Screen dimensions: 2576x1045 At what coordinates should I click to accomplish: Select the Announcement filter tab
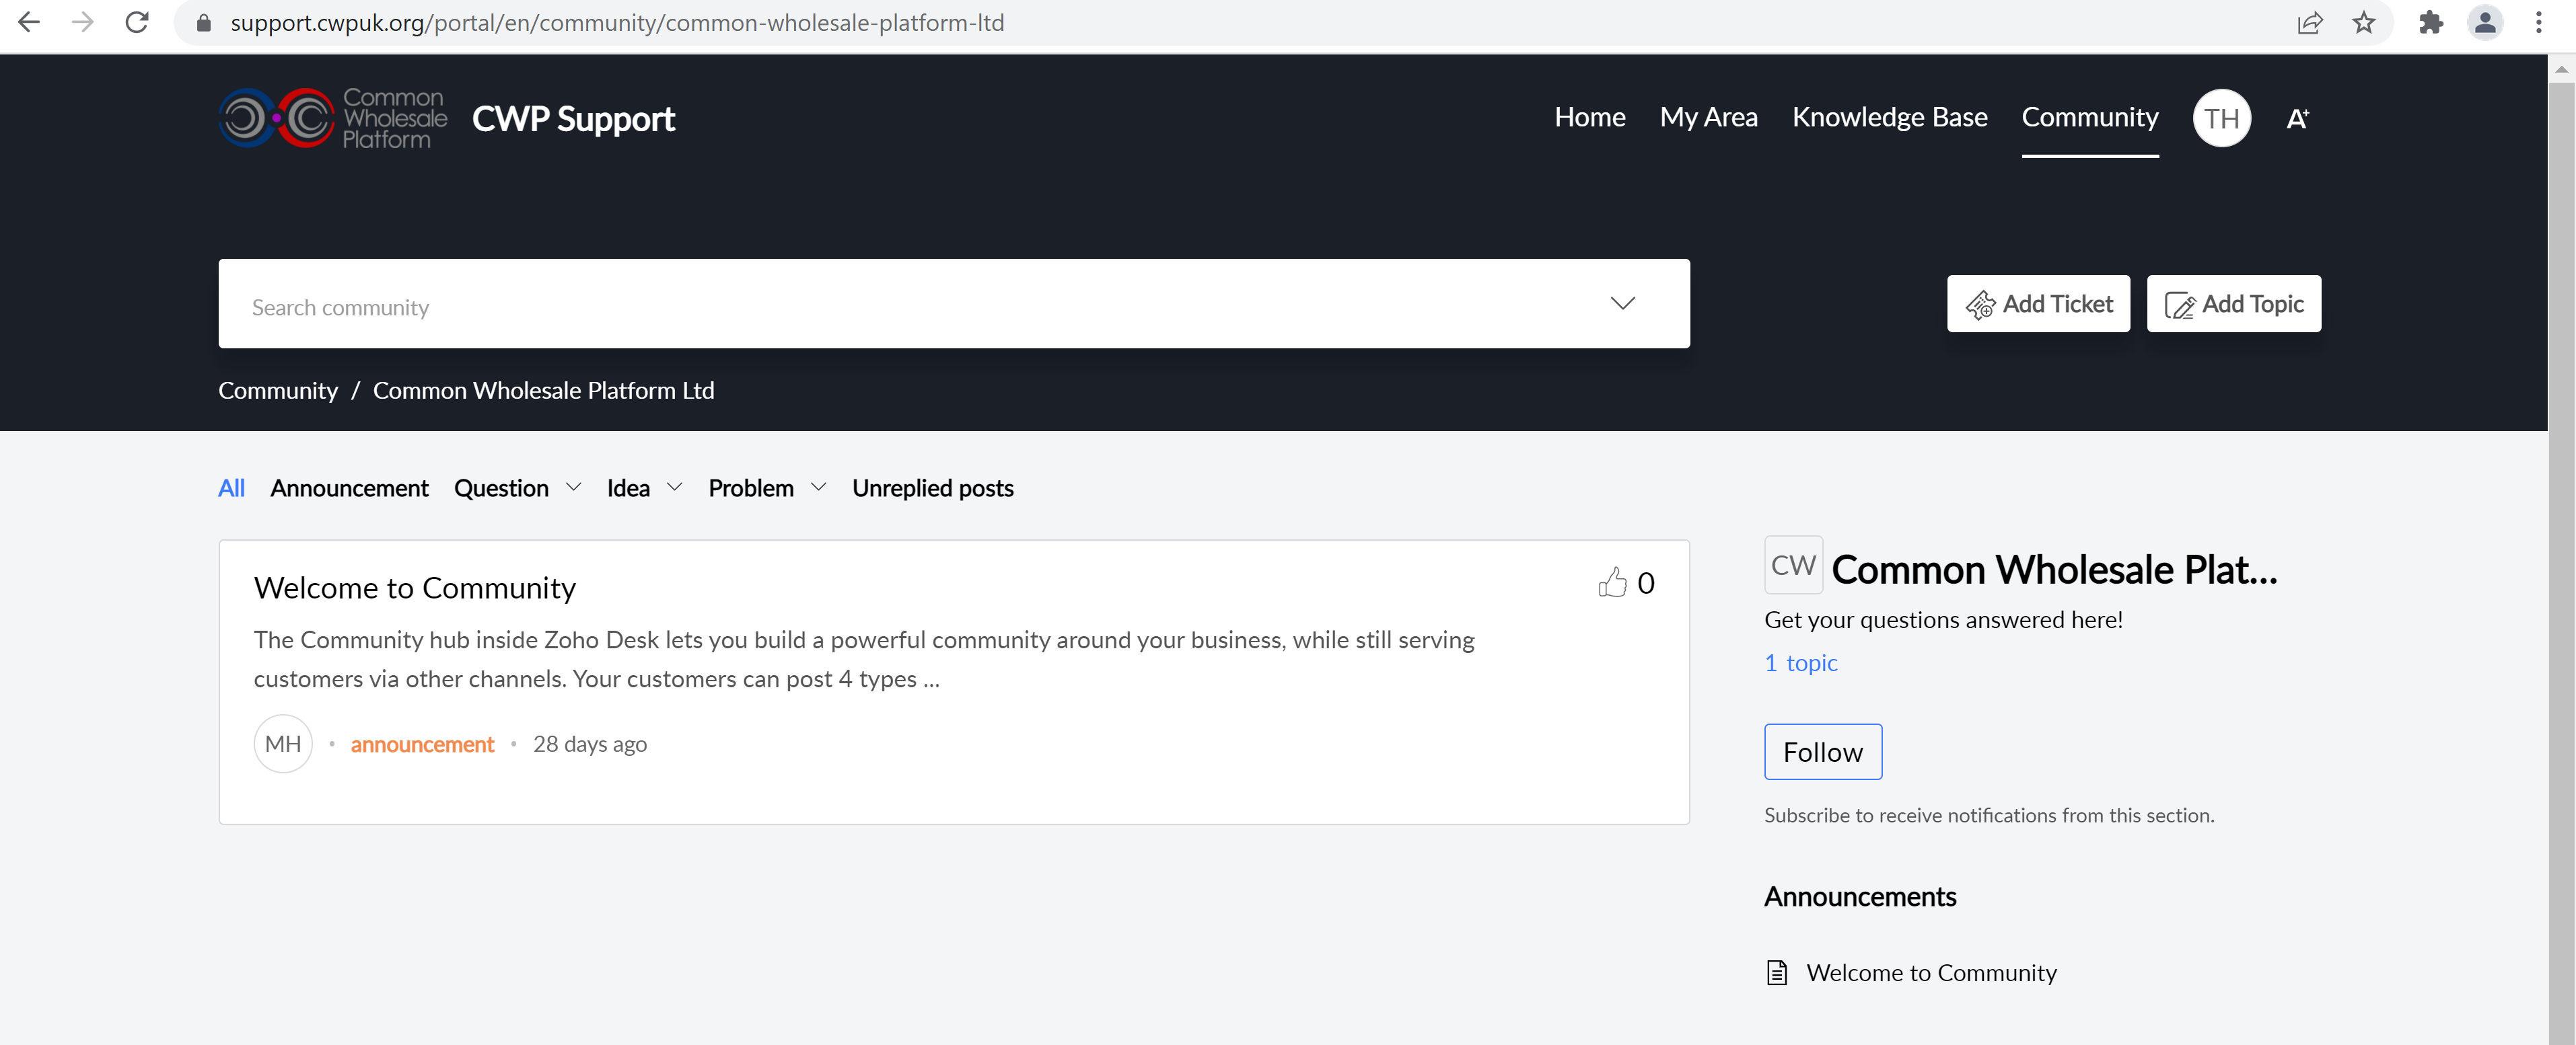coord(349,488)
